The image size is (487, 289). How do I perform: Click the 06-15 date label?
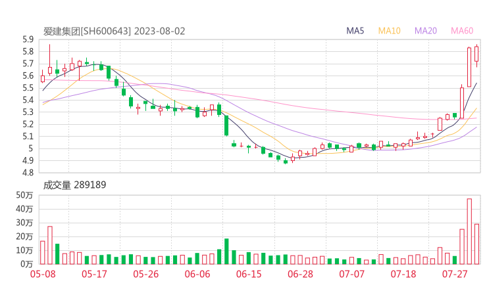click(249, 274)
